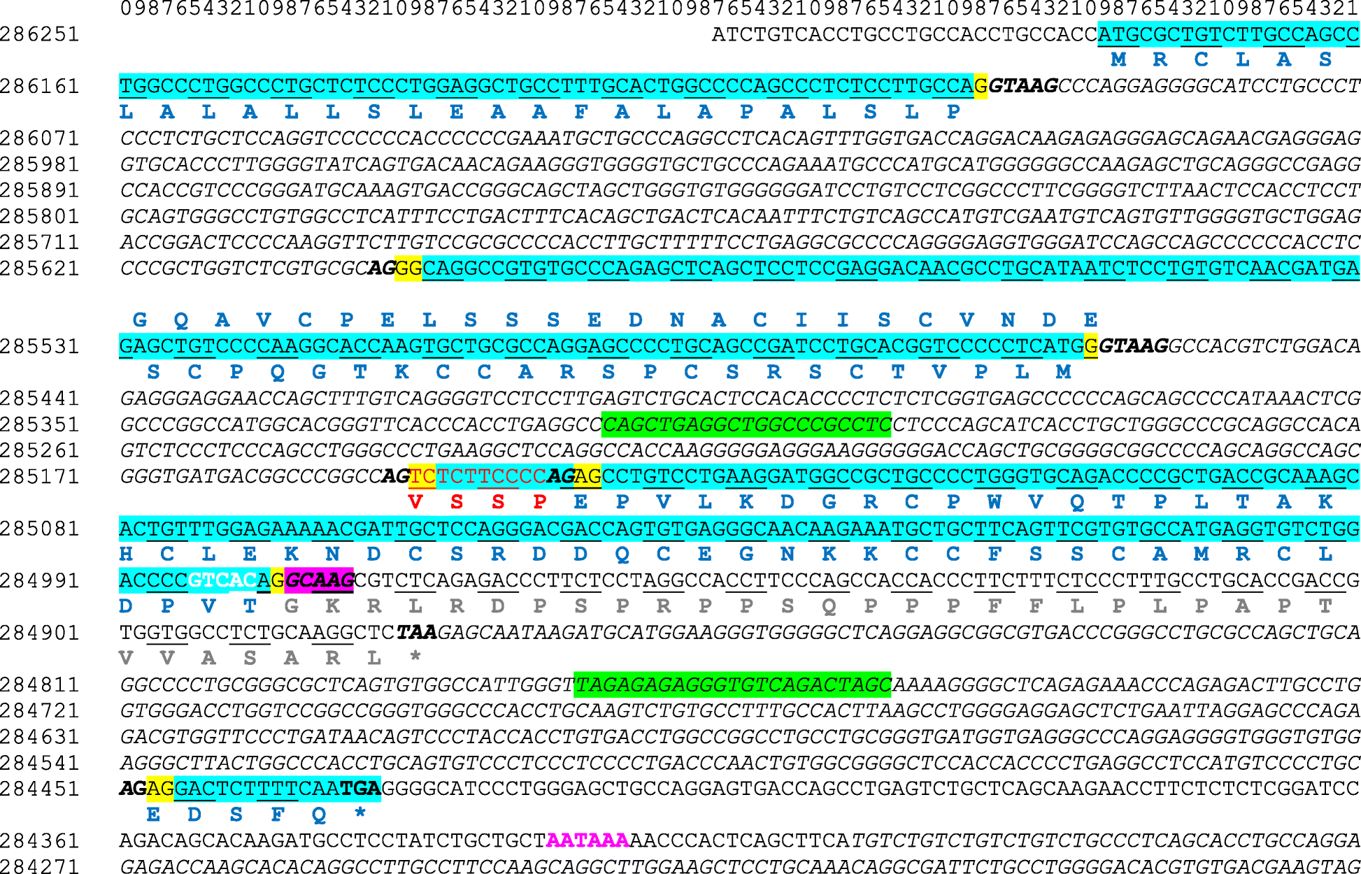The height and width of the screenshot is (874, 1361).
Task: Click the bold GTAAG splice site on line 286161
Action: pos(1023,86)
